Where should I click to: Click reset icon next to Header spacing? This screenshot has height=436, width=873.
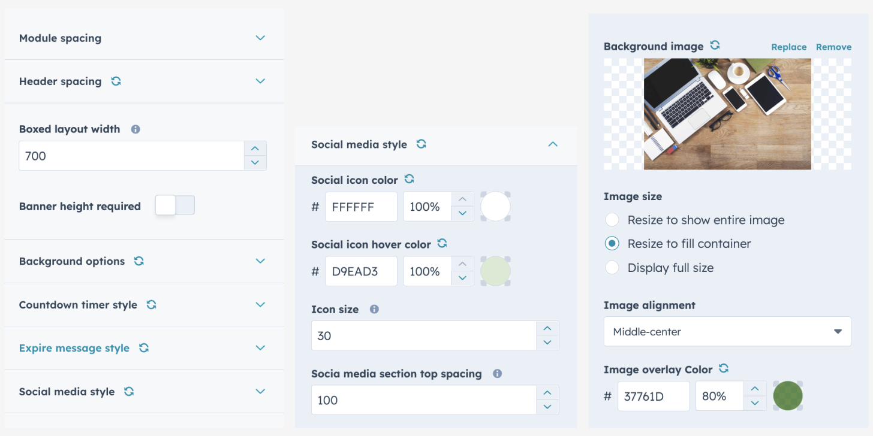116,81
